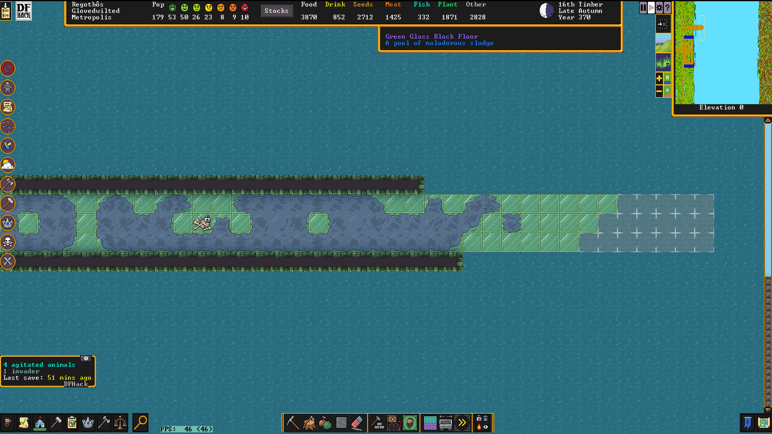Select the smooth stone tool
Screen dimensions: 772x434
tap(341, 423)
